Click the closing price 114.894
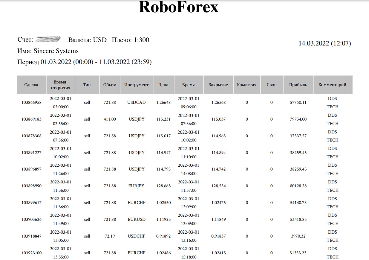Viewport: 369px width, 260px height. (218, 153)
